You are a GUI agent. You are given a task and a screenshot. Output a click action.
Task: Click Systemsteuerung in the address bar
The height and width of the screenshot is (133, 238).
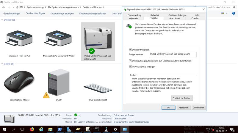point(35,7)
